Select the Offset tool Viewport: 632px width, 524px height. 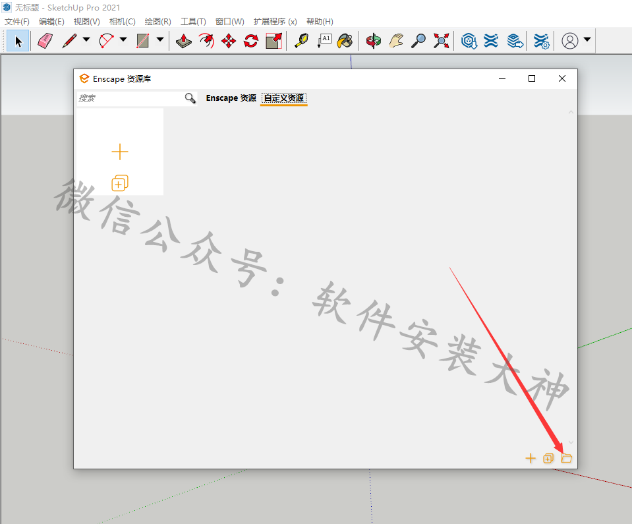point(206,41)
